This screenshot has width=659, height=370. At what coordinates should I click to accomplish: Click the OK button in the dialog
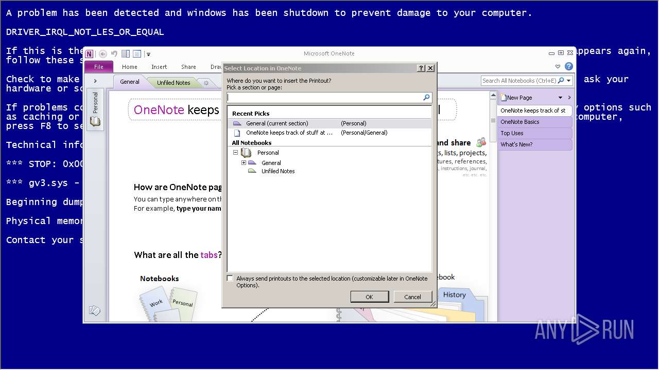click(x=369, y=297)
